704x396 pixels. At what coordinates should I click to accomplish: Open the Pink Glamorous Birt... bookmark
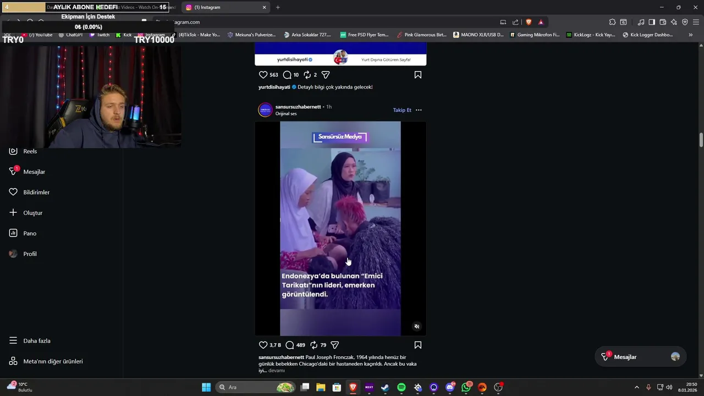tap(422, 35)
